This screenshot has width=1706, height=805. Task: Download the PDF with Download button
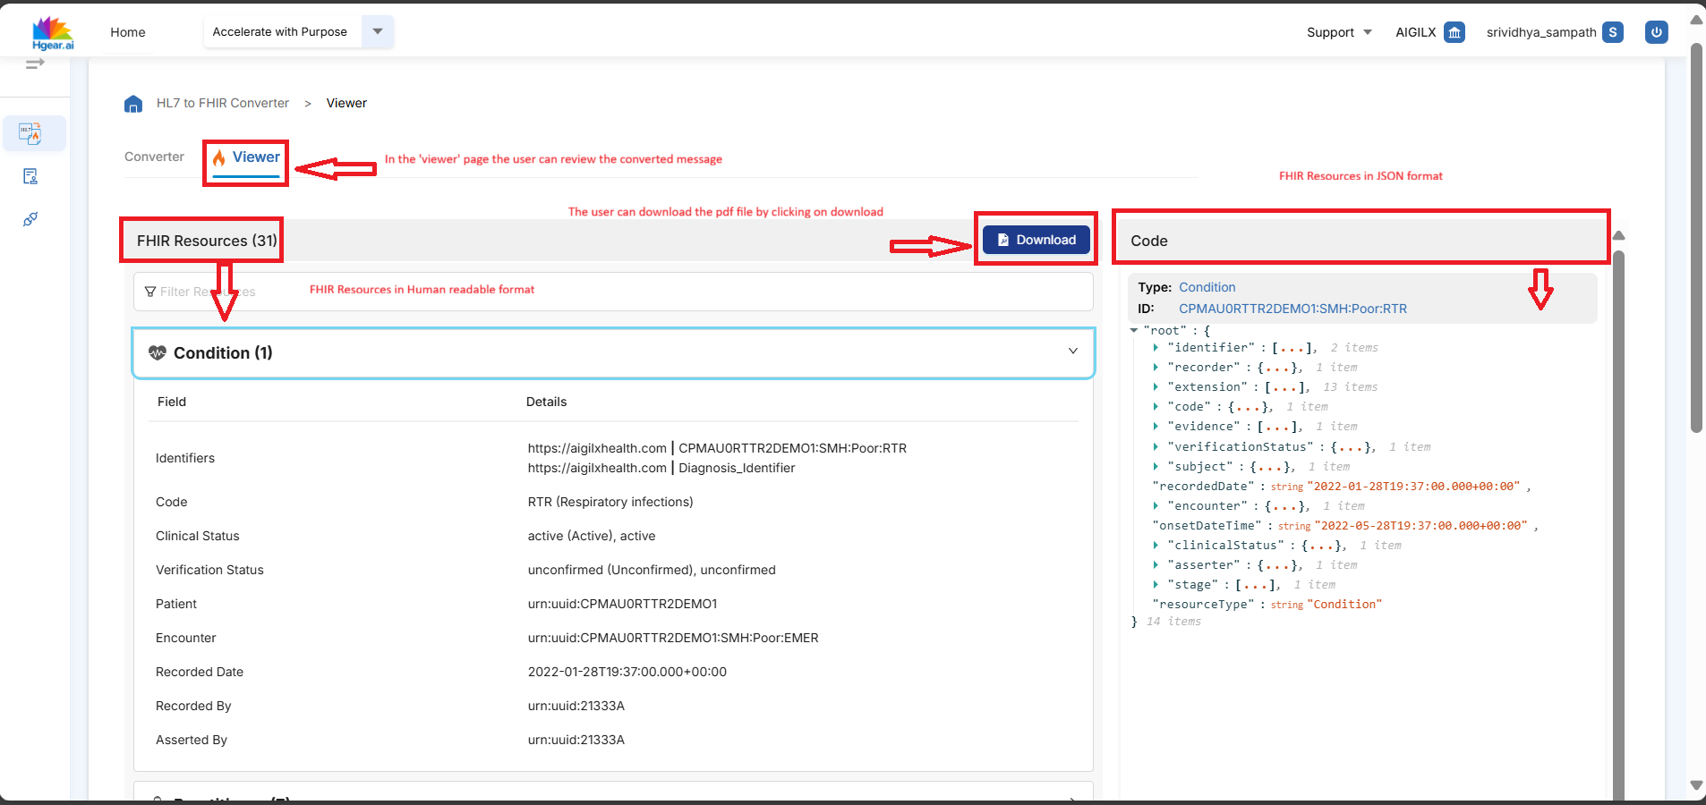click(1036, 240)
